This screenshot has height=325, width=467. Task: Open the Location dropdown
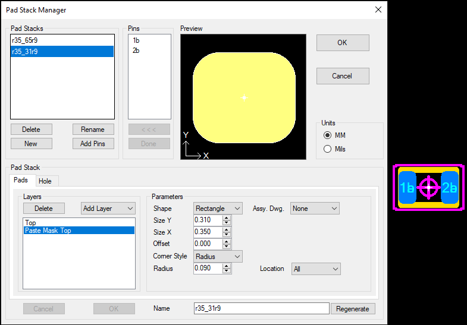point(316,269)
